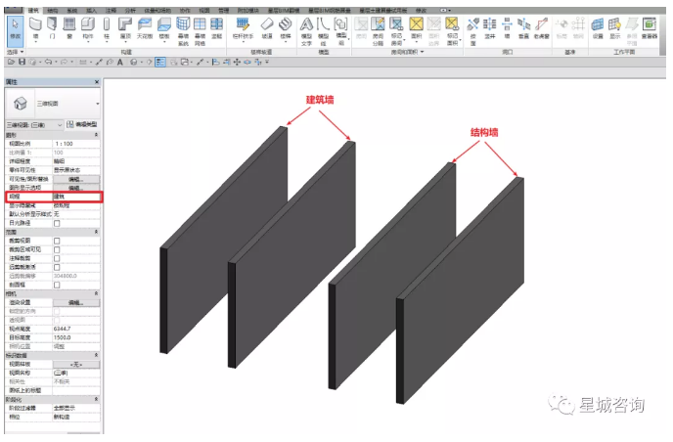
Task: Click the Room Separator (房间分隔) tool
Action: tap(379, 31)
